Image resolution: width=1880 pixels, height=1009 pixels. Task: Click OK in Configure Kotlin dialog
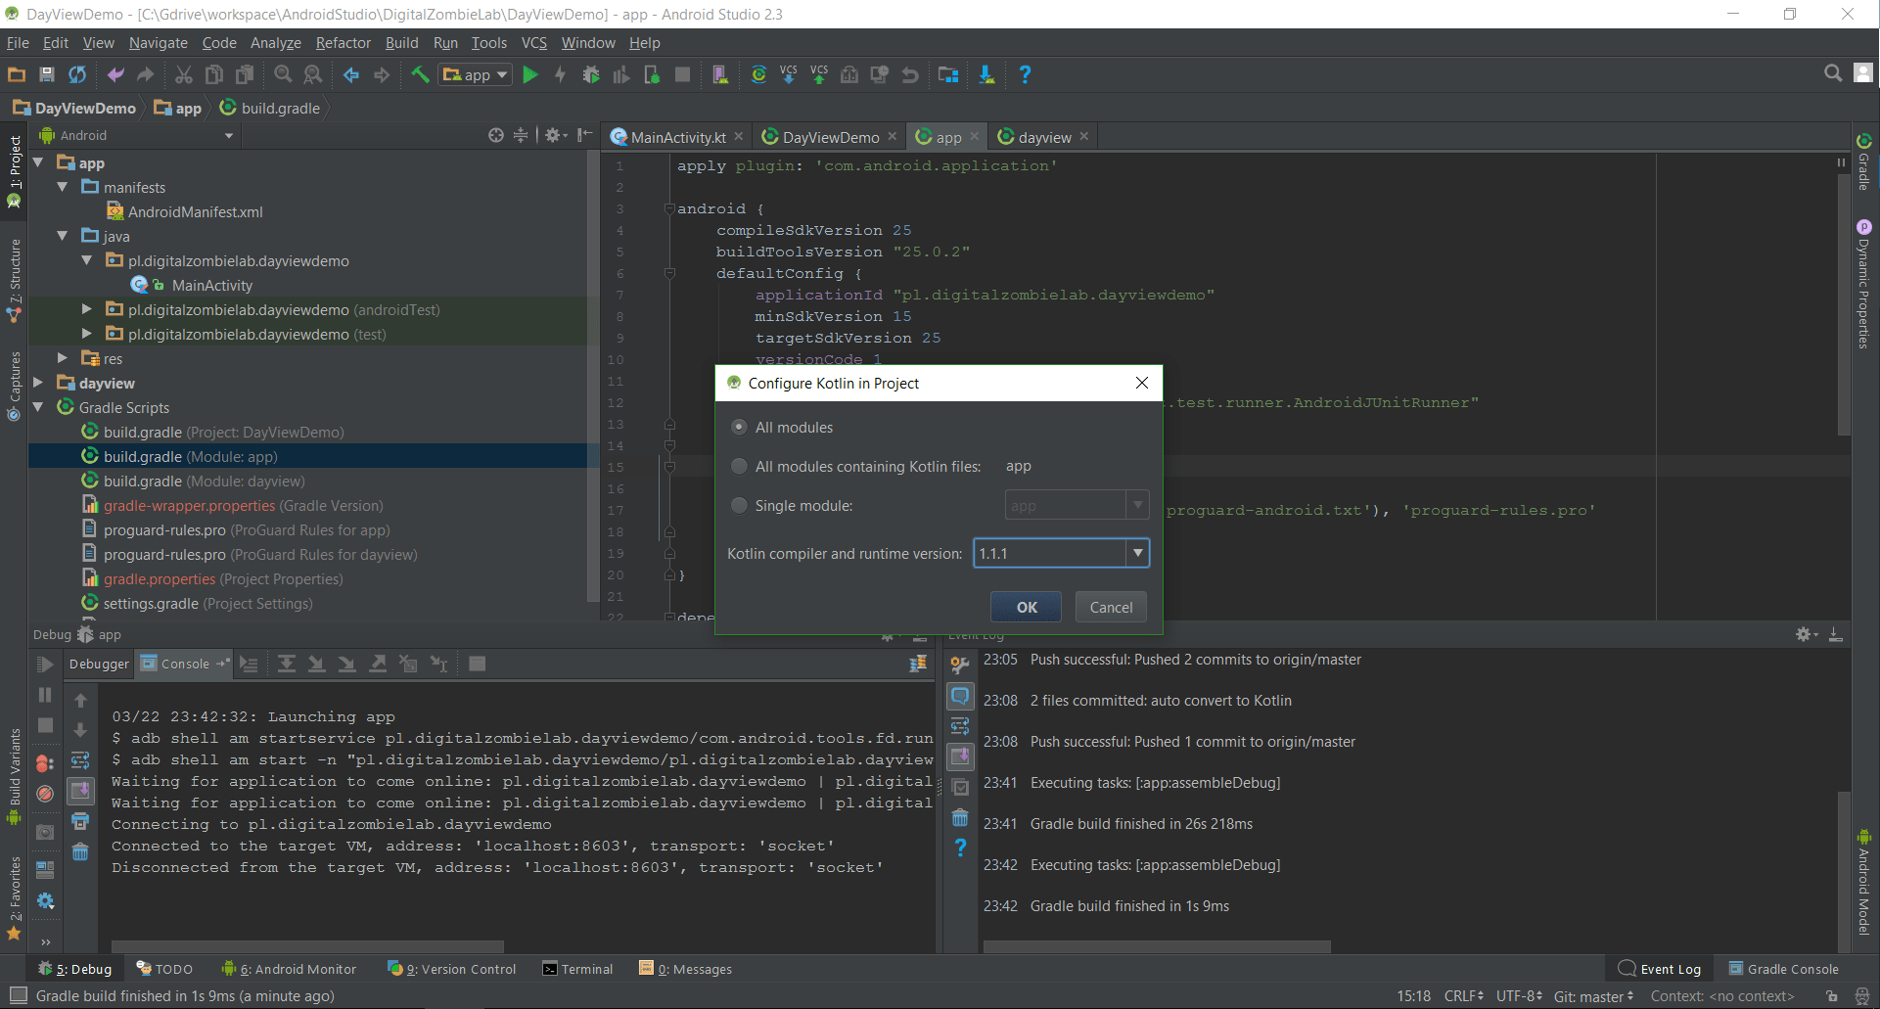click(1027, 607)
